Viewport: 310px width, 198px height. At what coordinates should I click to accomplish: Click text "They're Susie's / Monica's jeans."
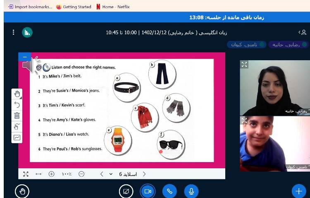(x=71, y=91)
